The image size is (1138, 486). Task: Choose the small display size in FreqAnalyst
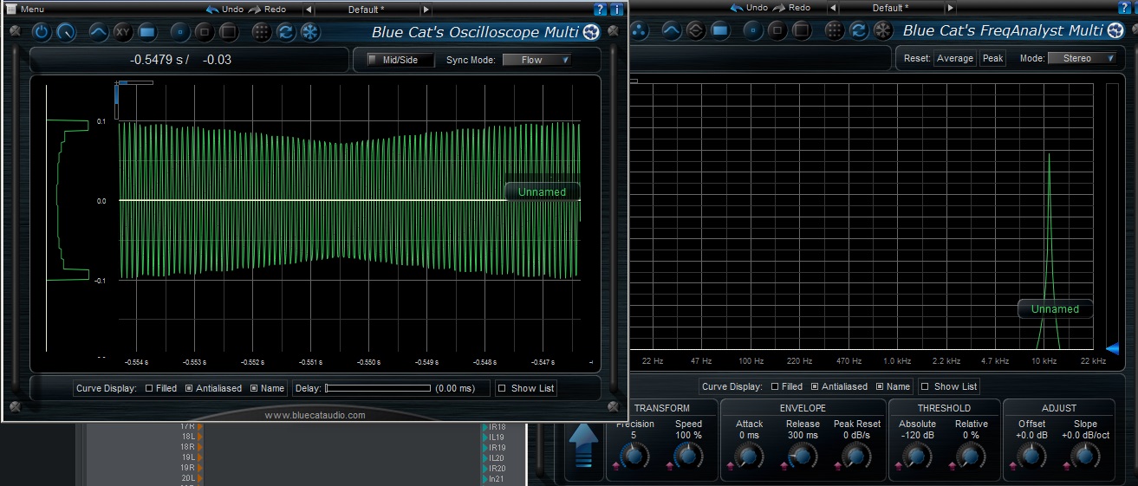click(x=753, y=31)
